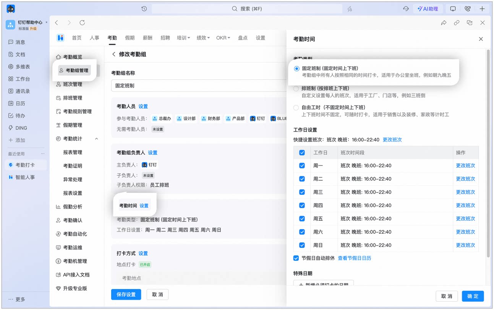Image resolution: width=494 pixels, height=310 pixels.
Task: Open the history clock icon near search
Action: (x=144, y=8)
